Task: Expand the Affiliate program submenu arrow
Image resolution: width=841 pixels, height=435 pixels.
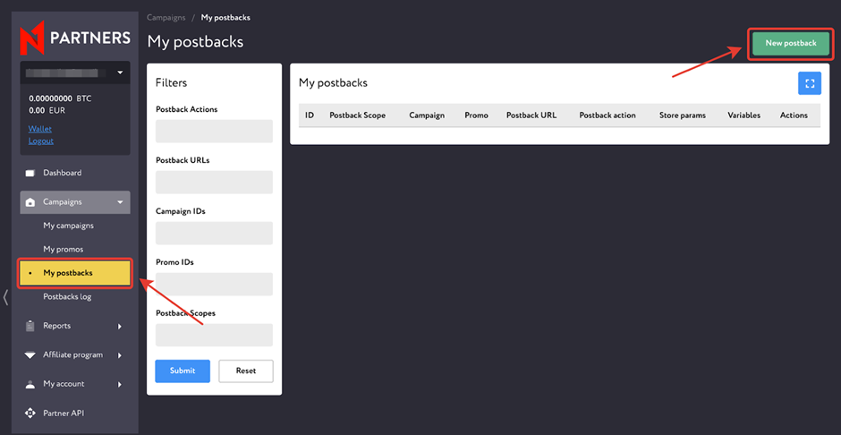Action: point(120,355)
